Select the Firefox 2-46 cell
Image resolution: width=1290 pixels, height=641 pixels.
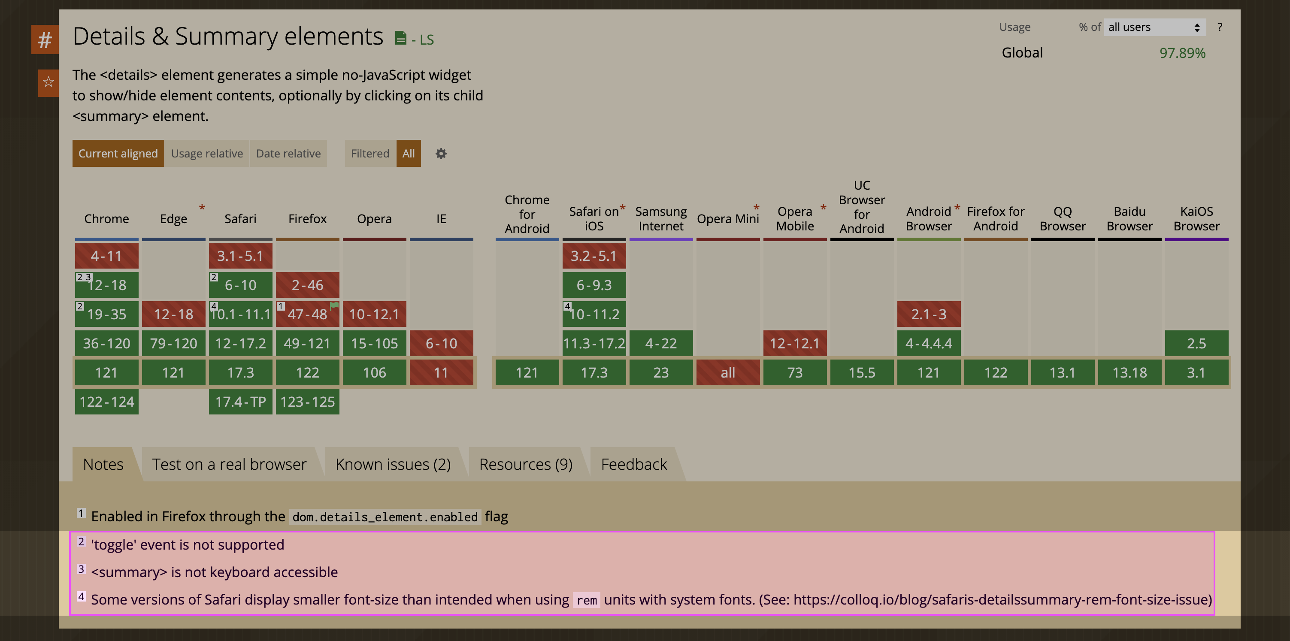point(307,285)
